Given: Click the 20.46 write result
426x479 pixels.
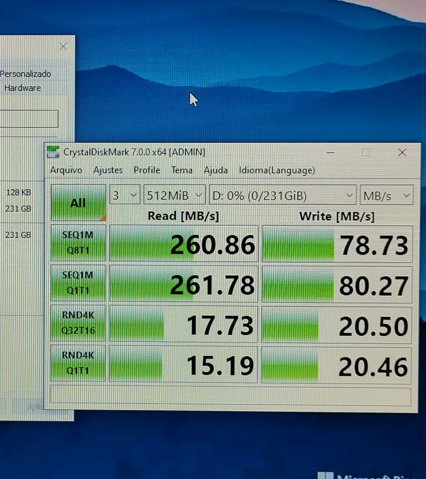Looking at the screenshot, I should (336, 366).
